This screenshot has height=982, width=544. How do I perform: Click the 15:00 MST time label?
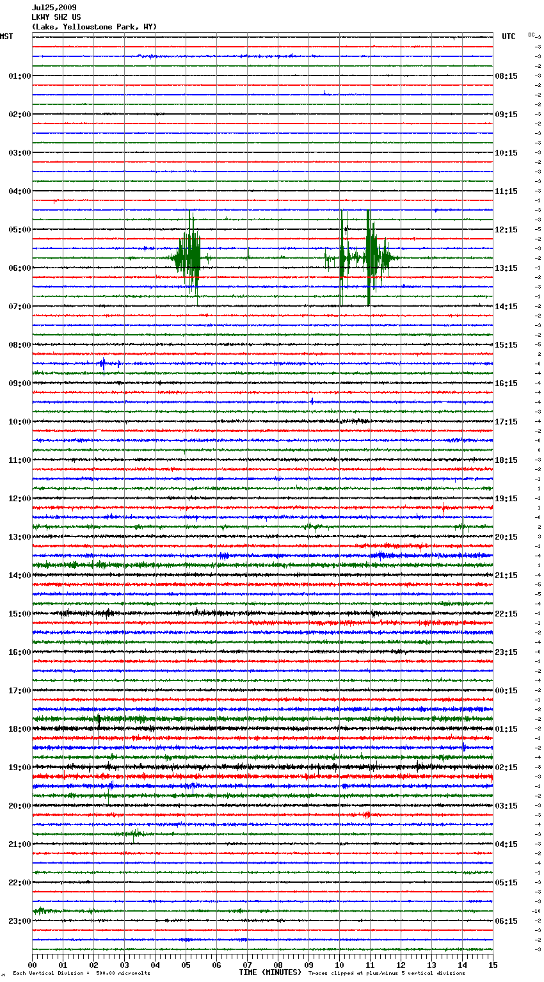click(x=19, y=614)
